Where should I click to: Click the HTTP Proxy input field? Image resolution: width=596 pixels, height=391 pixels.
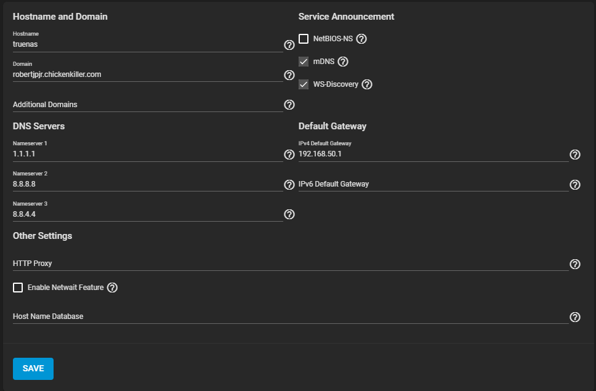289,264
